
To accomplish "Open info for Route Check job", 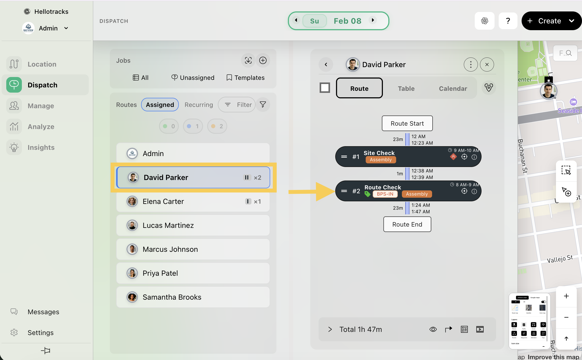I will pos(474,191).
